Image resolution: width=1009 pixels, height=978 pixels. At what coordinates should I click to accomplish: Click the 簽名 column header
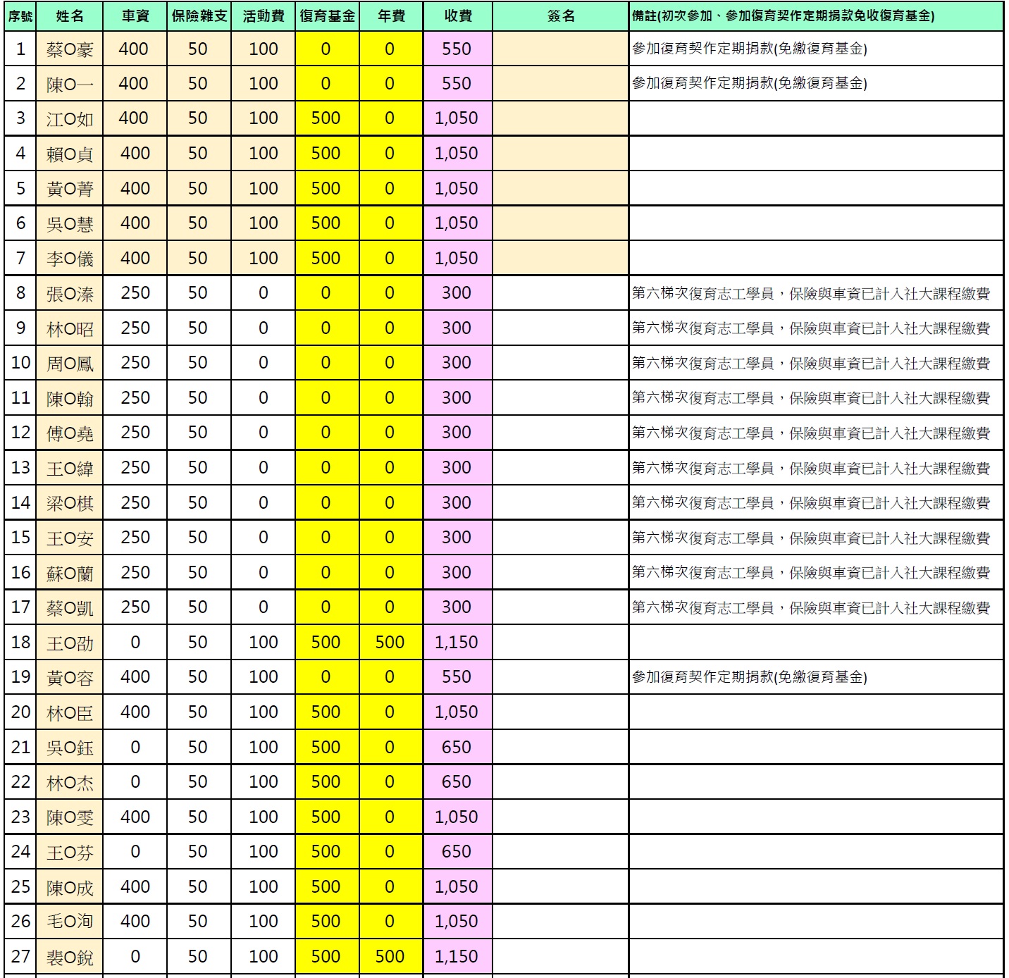point(561,16)
